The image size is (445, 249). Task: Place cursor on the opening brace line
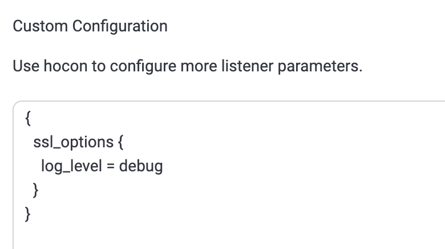29,119
